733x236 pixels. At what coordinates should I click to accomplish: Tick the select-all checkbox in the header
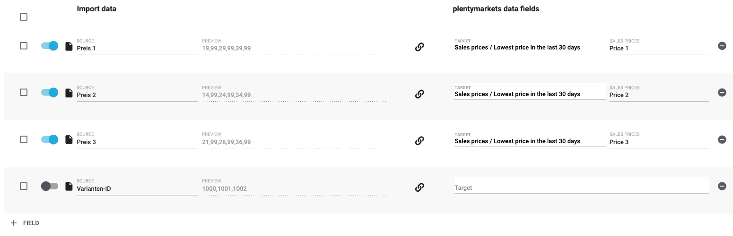coord(24,17)
